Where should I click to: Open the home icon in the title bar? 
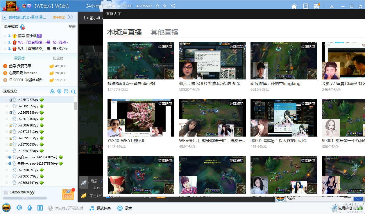(x=294, y=6)
